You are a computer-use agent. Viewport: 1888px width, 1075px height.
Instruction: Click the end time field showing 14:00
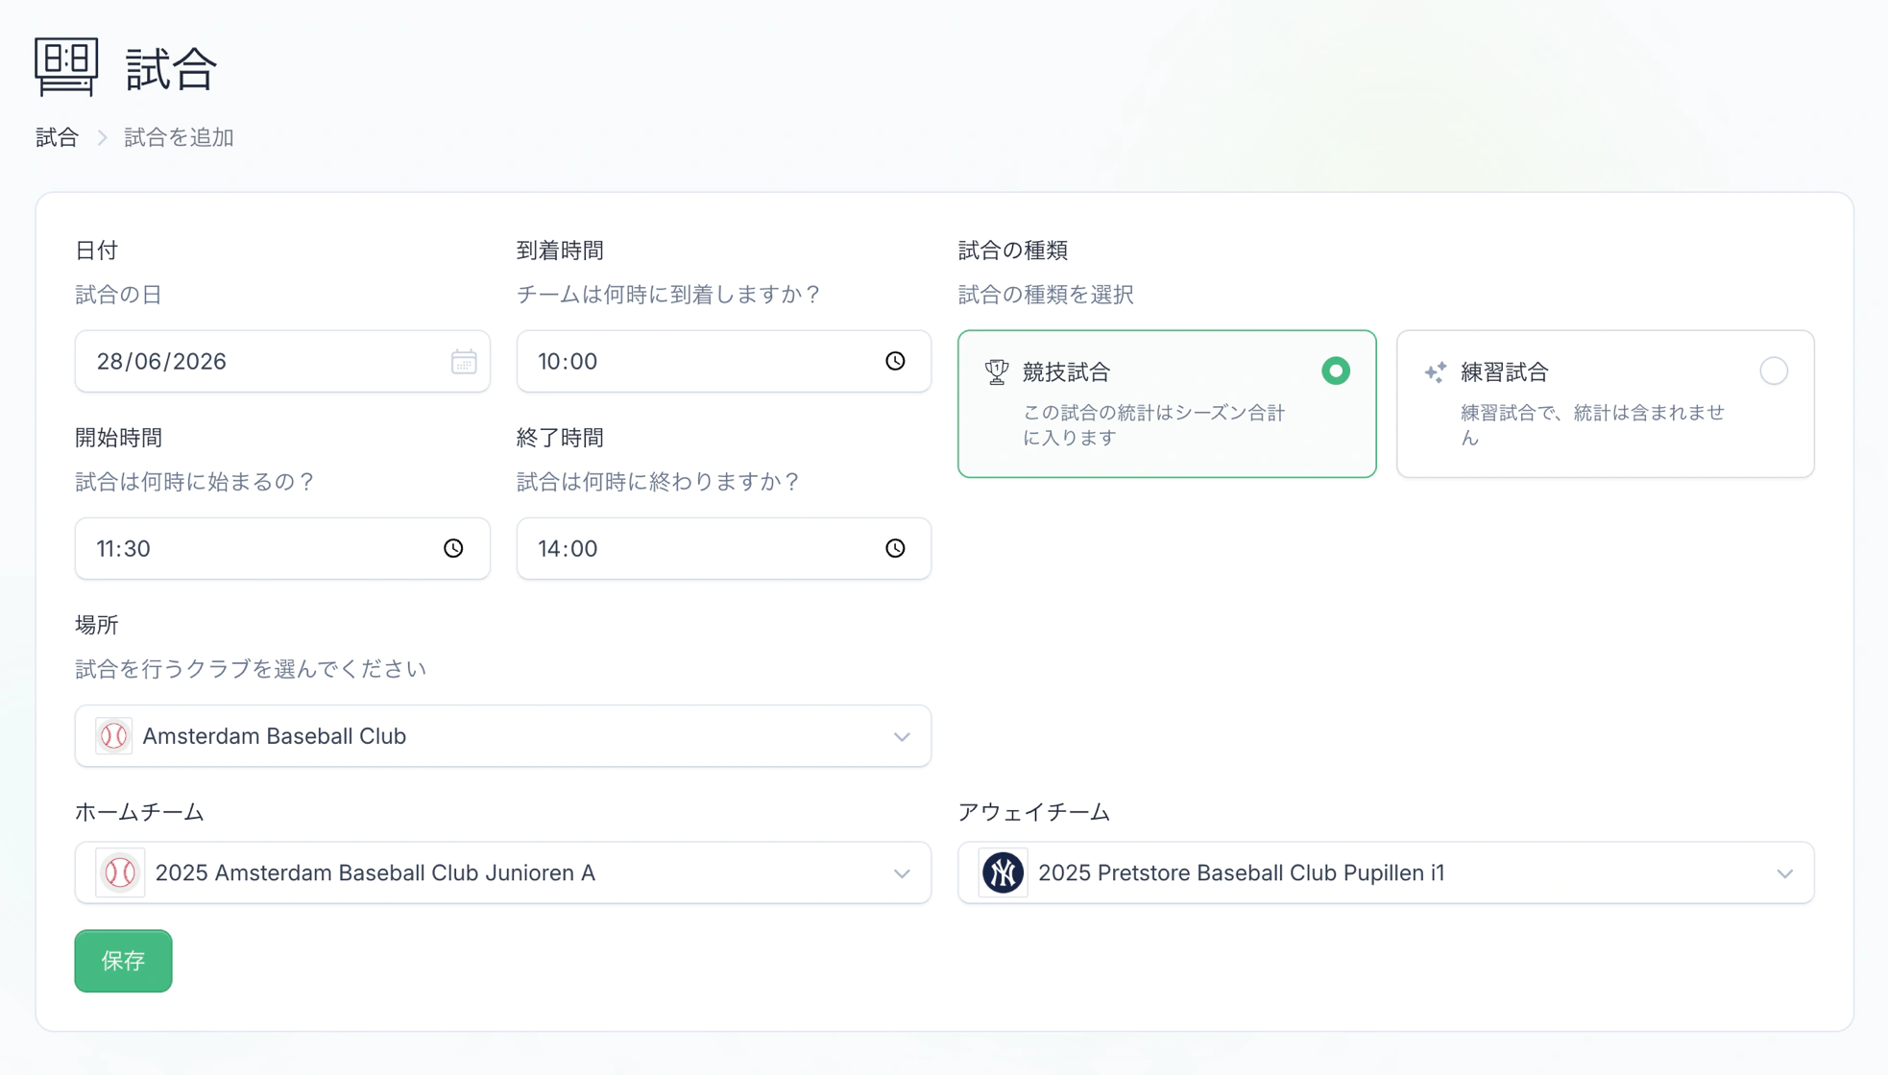click(x=724, y=548)
